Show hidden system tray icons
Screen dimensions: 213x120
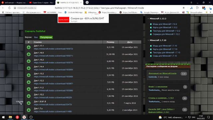(186, 117)
